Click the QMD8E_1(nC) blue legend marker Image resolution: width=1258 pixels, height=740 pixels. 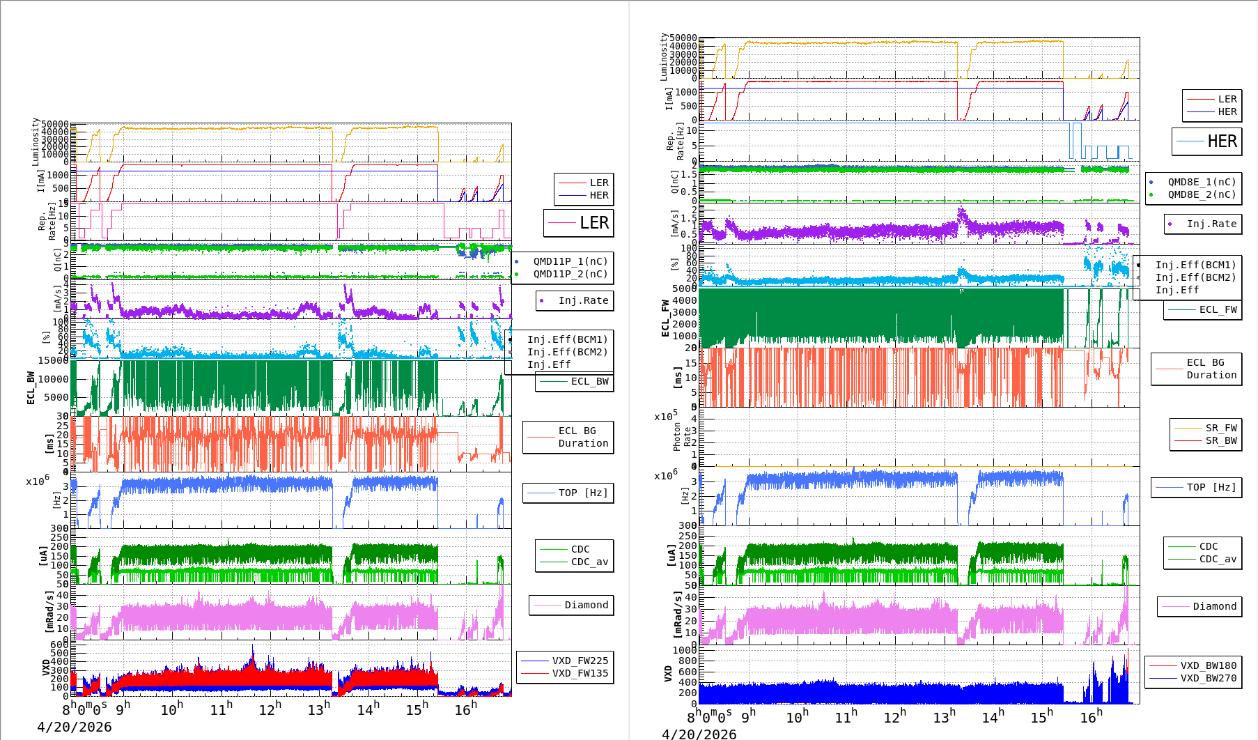click(x=1151, y=183)
